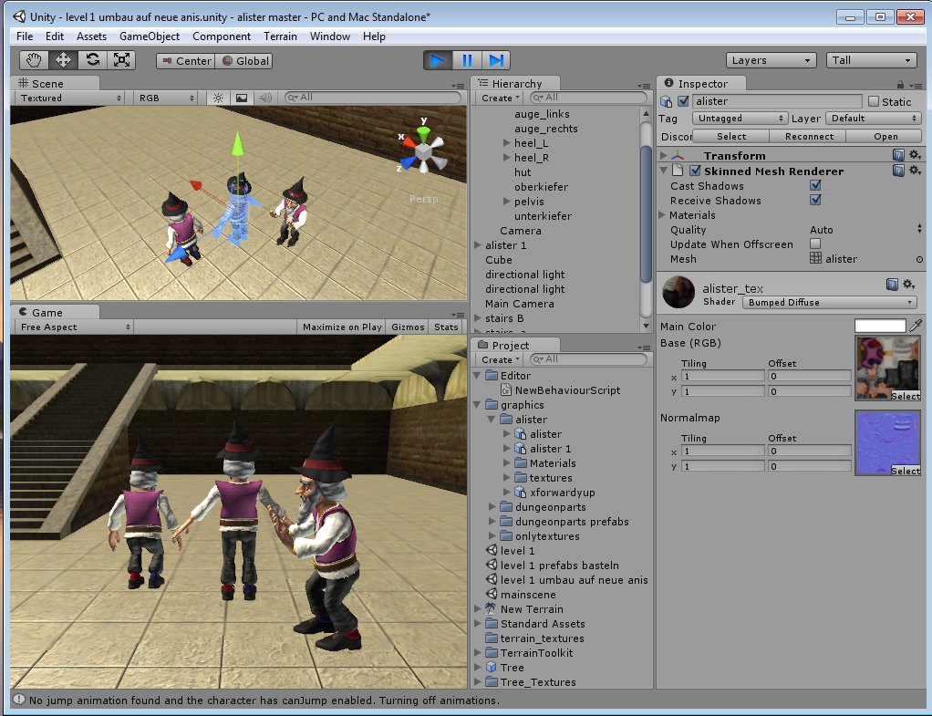
Task: Click the Main Color white swatch
Action: [x=880, y=326]
